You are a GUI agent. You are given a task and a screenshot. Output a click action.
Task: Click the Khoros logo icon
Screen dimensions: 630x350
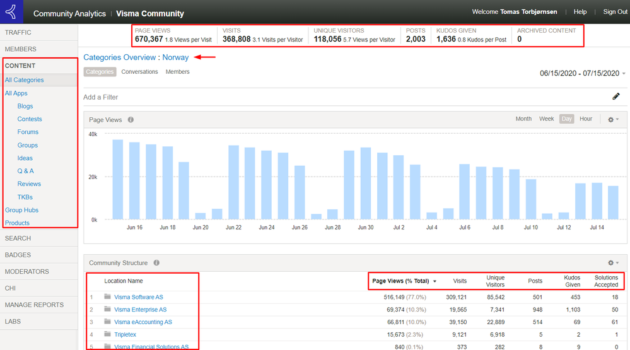11,11
